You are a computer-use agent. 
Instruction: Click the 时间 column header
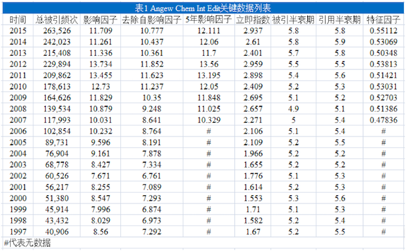tap(18, 19)
